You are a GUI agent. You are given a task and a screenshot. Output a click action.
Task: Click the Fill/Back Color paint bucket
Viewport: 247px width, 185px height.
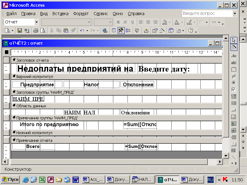pos(165,22)
